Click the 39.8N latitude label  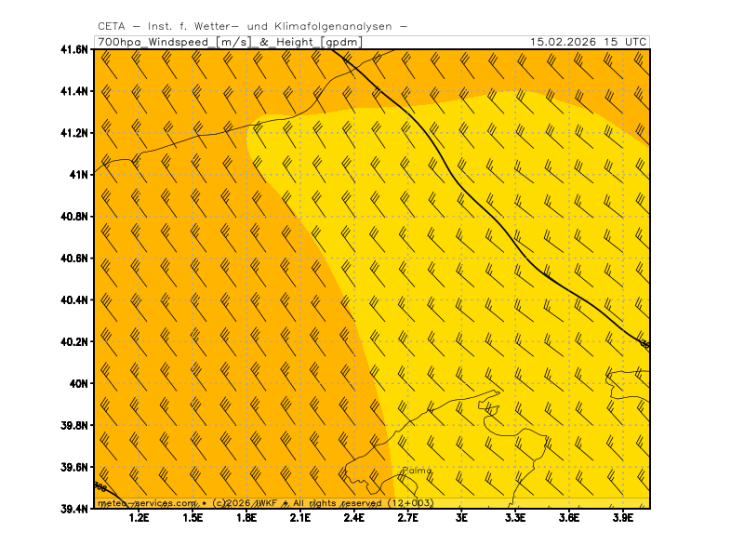[74, 425]
